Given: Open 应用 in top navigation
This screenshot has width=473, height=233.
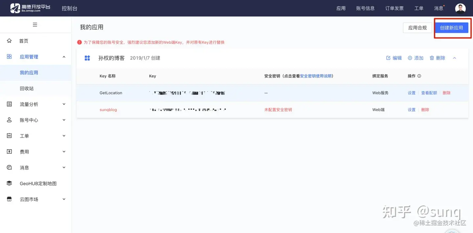Looking at the screenshot, I should click(x=341, y=8).
